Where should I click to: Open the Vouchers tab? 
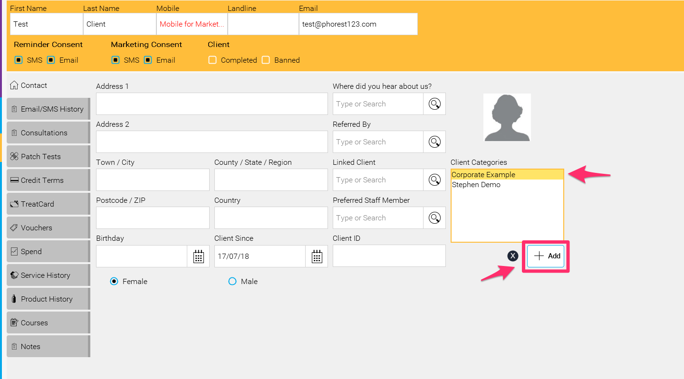pyautogui.click(x=48, y=228)
